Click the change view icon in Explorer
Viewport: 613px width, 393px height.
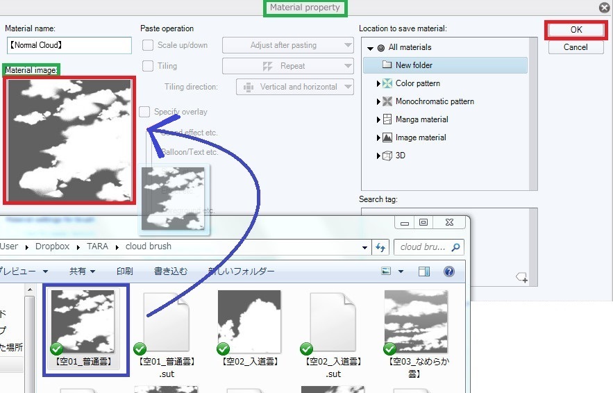pos(386,271)
